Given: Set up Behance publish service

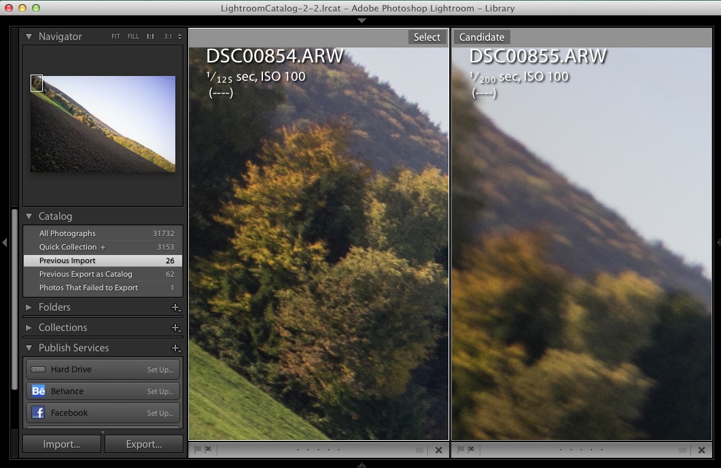Looking at the screenshot, I should [x=160, y=391].
